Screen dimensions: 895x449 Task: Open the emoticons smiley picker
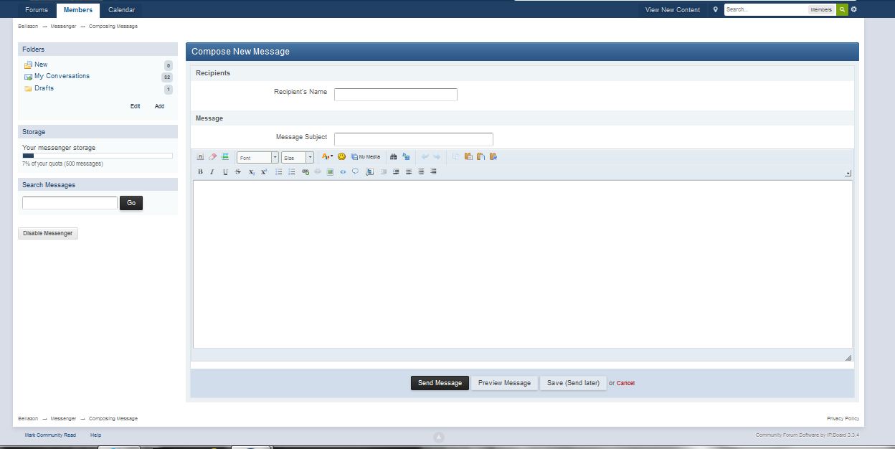click(342, 156)
